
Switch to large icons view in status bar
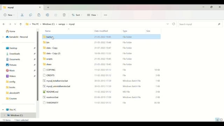[221, 120]
